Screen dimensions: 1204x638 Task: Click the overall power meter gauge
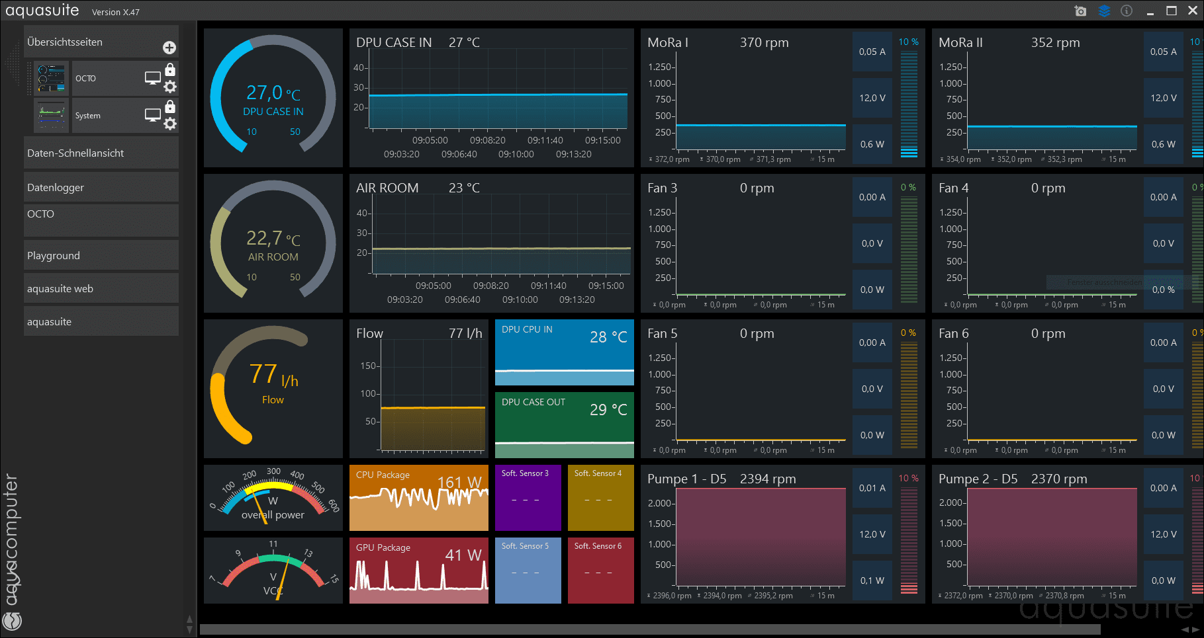pos(273,498)
